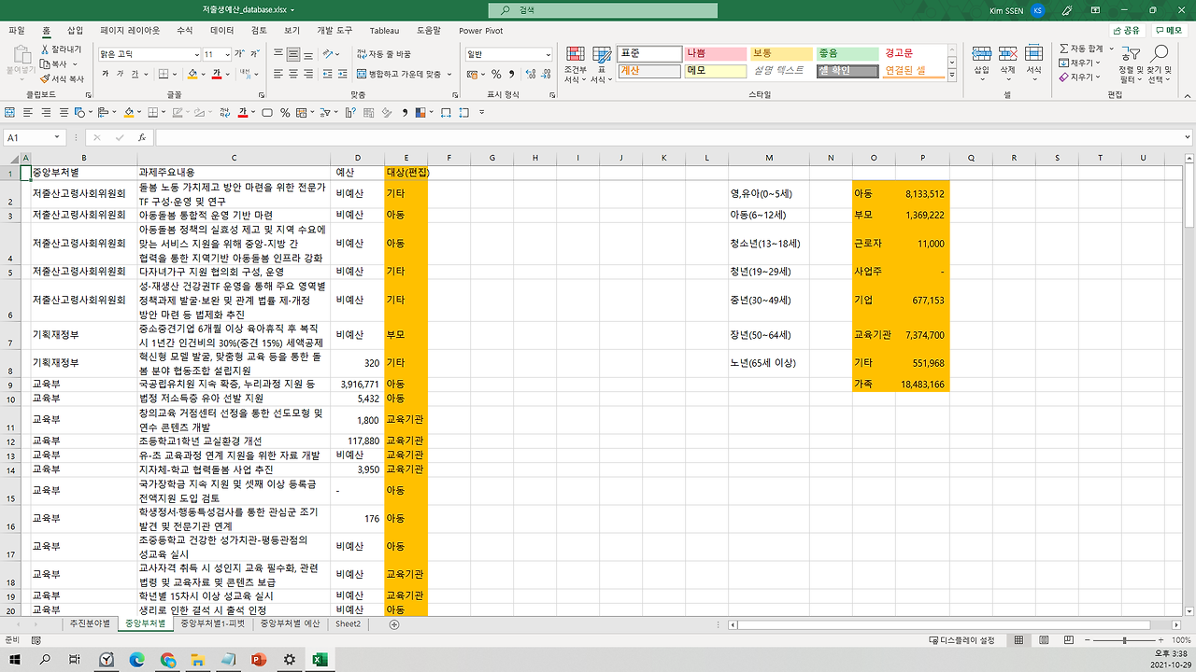The height and width of the screenshot is (672, 1196).
Task: Click the Insert Function fx button
Action: [x=142, y=137]
